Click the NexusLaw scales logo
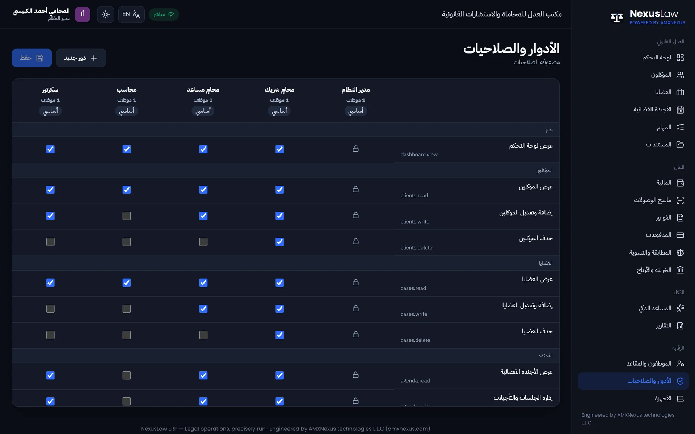The height and width of the screenshot is (434, 695). tap(616, 17)
